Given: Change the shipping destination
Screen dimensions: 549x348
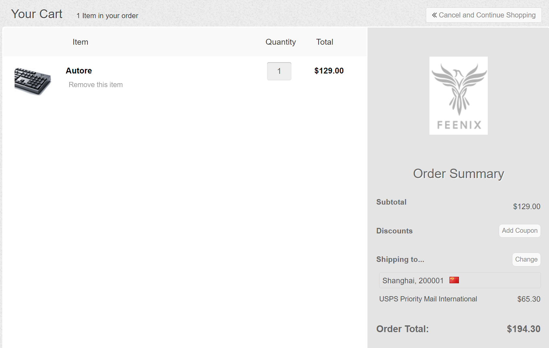Looking at the screenshot, I should 526,260.
